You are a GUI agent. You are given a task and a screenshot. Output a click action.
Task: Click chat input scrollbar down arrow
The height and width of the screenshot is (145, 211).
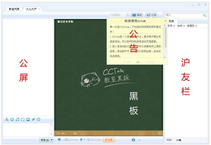pos(51,134)
